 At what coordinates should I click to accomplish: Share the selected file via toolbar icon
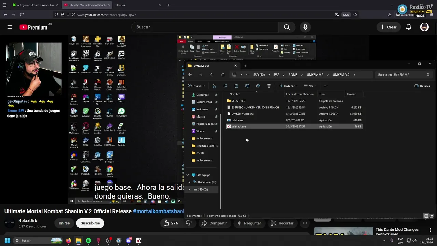(258, 86)
